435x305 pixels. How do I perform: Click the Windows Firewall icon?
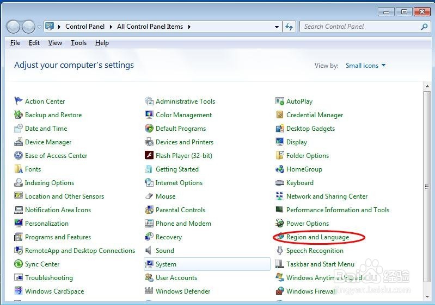tap(280, 291)
